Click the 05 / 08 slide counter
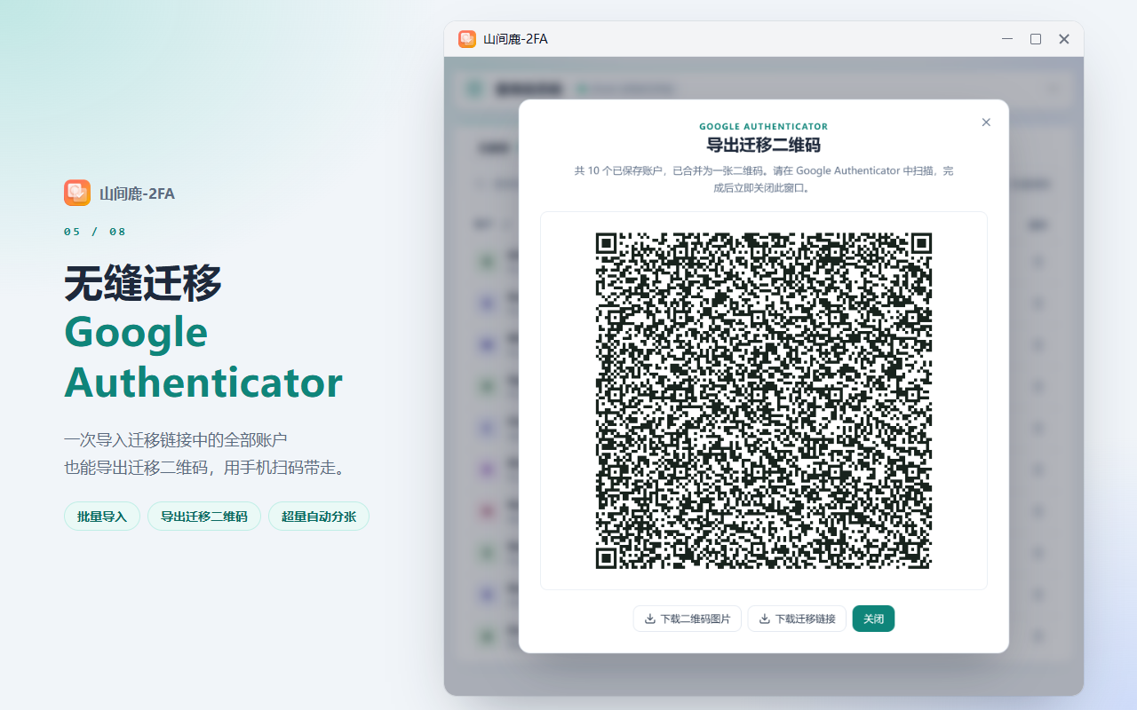Viewport: 1137px width, 710px height. [x=95, y=232]
